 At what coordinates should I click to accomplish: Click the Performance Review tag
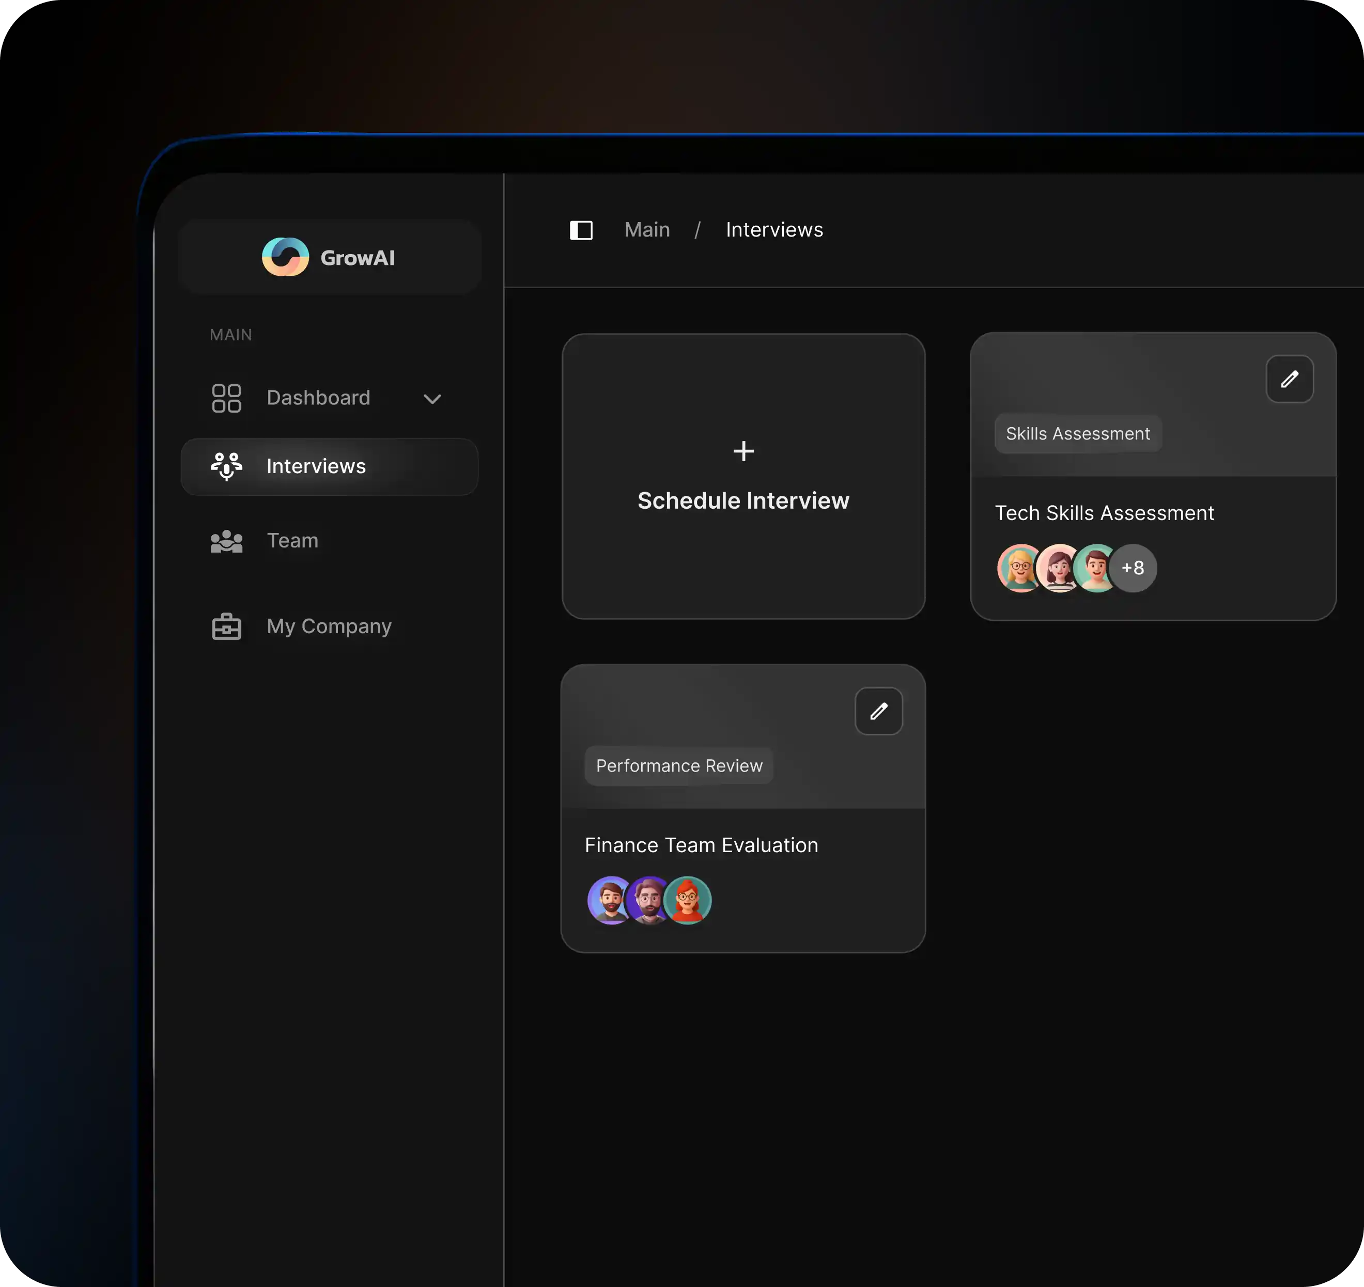click(x=679, y=765)
